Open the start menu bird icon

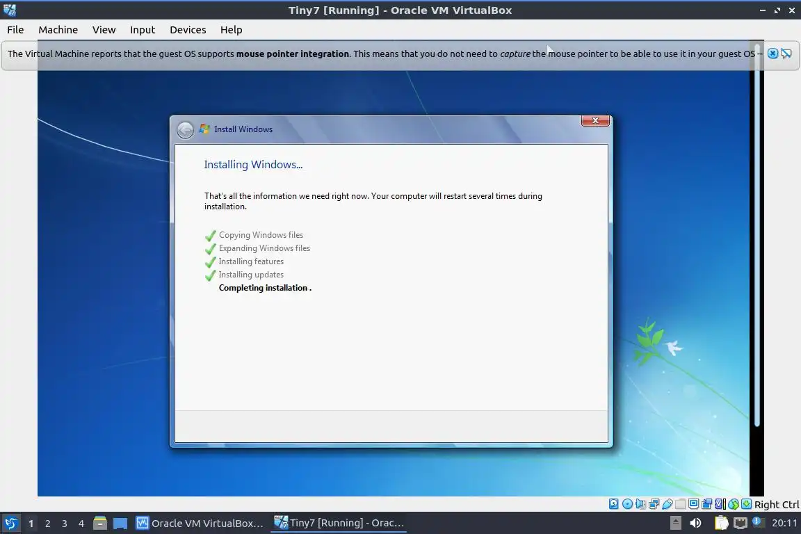10,524
